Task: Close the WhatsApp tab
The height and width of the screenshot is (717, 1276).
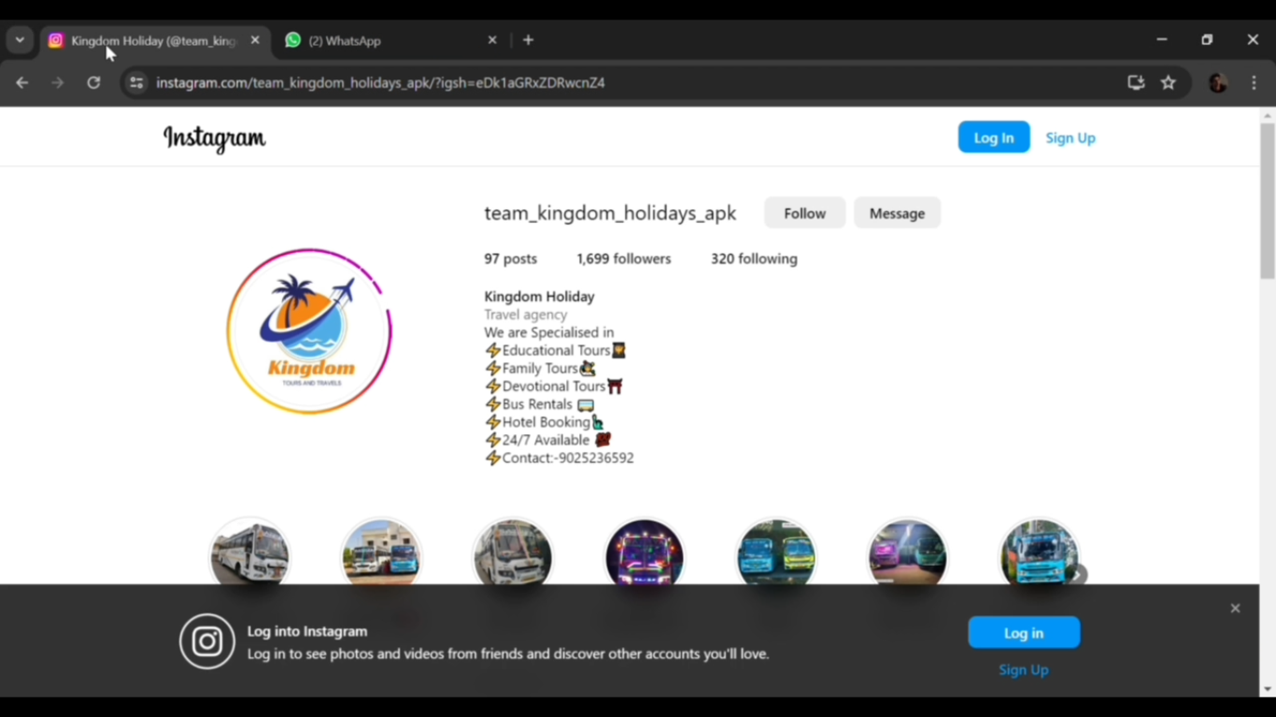Action: [492, 40]
